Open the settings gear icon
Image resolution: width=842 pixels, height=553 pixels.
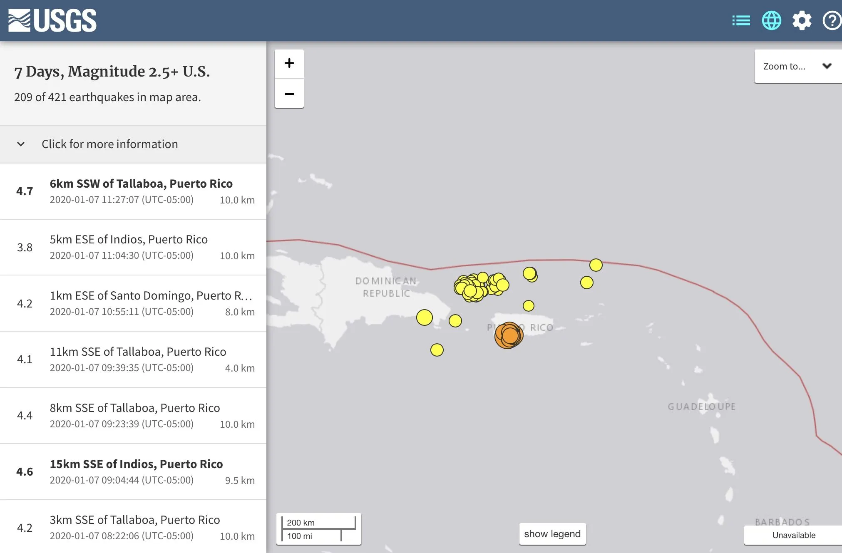point(802,20)
